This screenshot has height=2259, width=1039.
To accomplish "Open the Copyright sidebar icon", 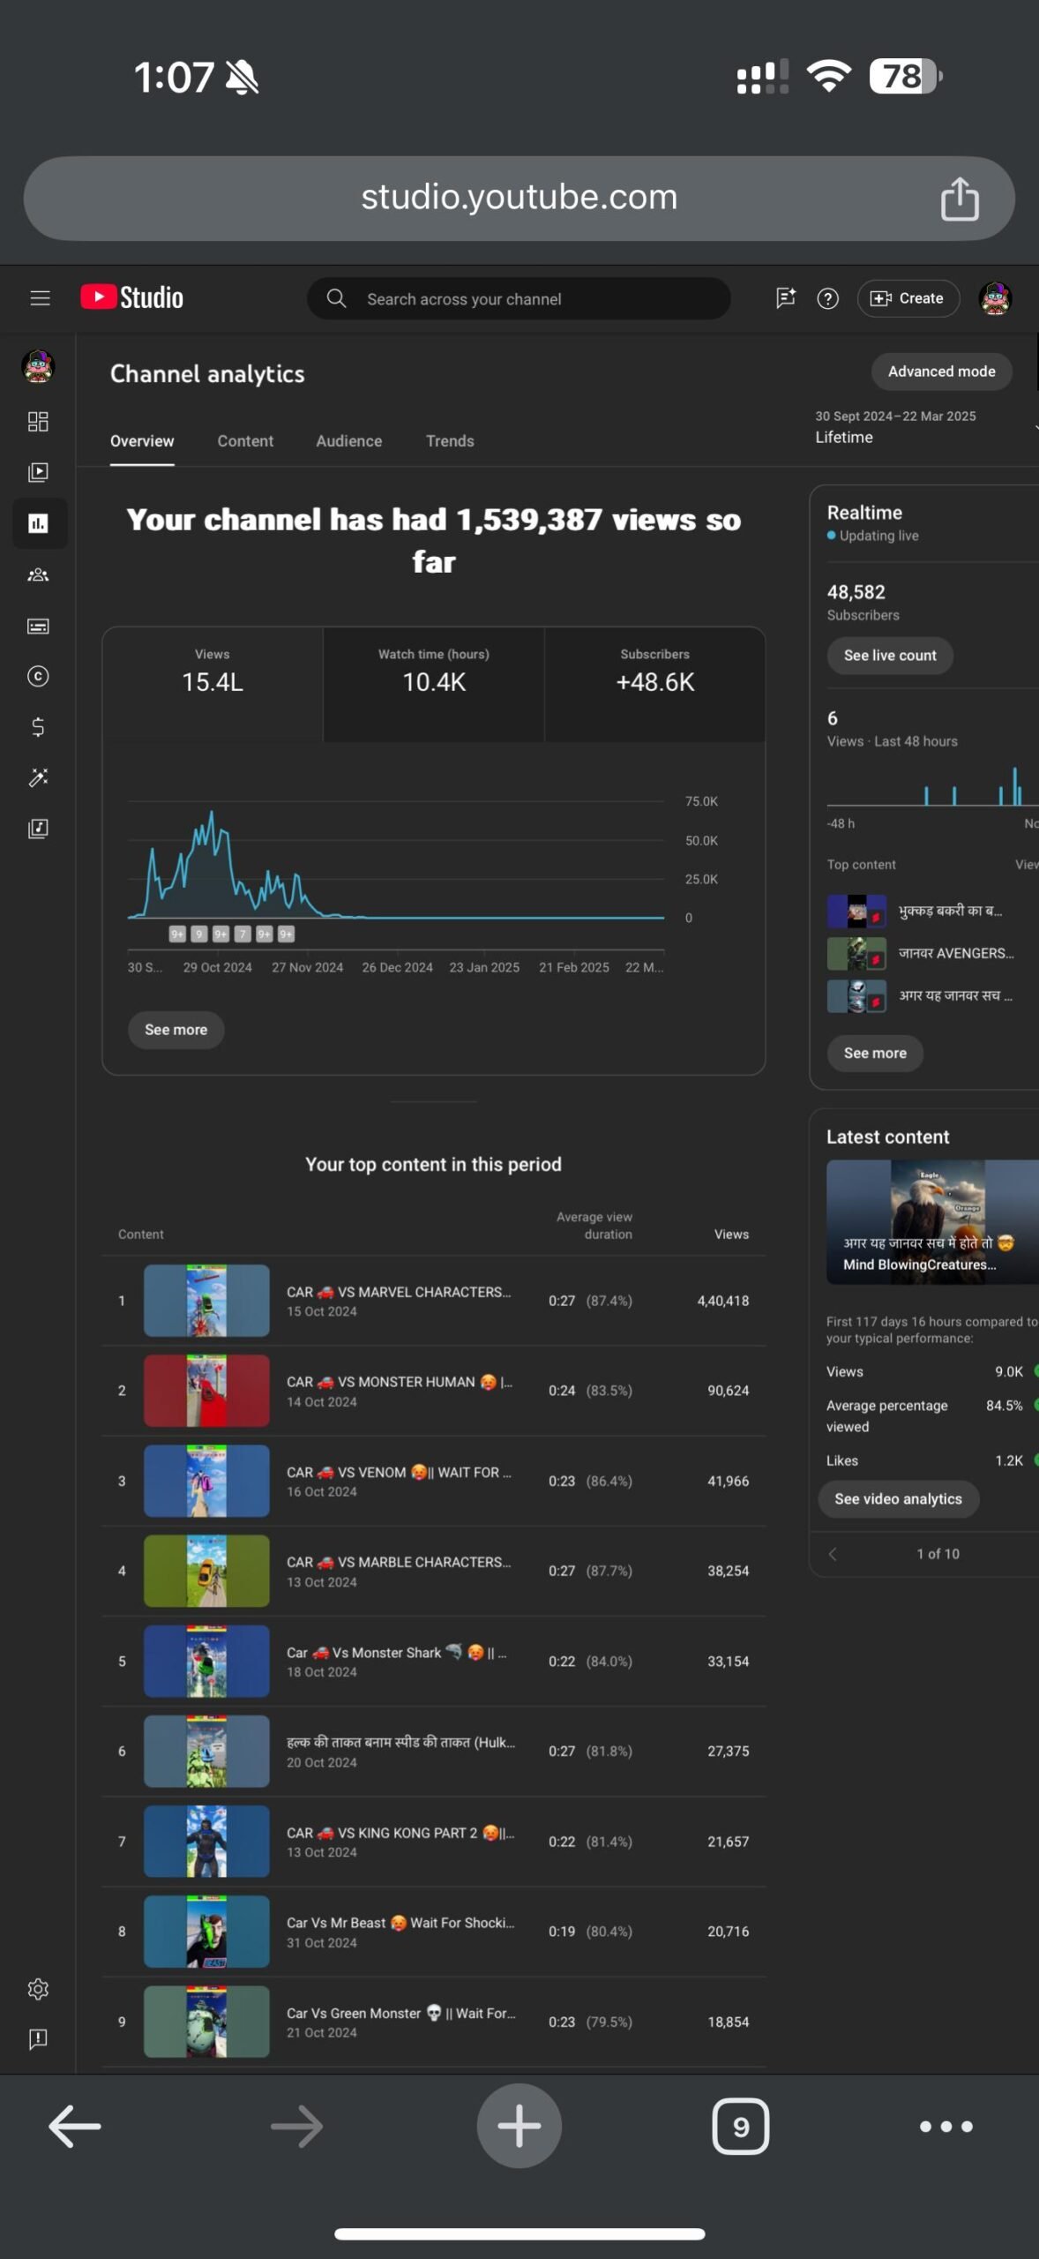I will coord(38,676).
